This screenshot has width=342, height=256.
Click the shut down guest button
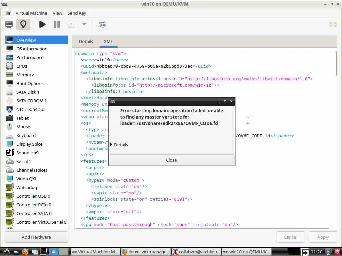point(71,24)
